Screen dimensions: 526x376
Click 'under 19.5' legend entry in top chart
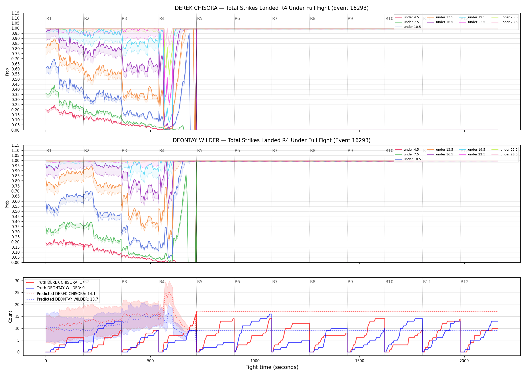472,17
